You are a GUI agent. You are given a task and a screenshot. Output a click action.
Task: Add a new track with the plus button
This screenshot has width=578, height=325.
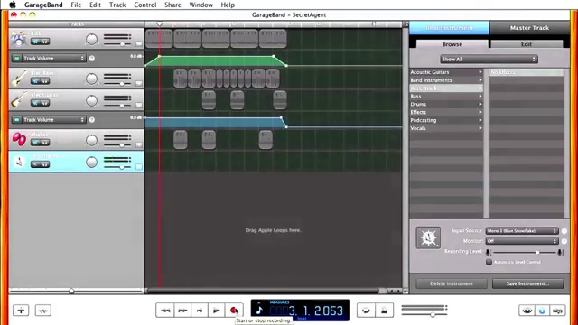pos(21,310)
